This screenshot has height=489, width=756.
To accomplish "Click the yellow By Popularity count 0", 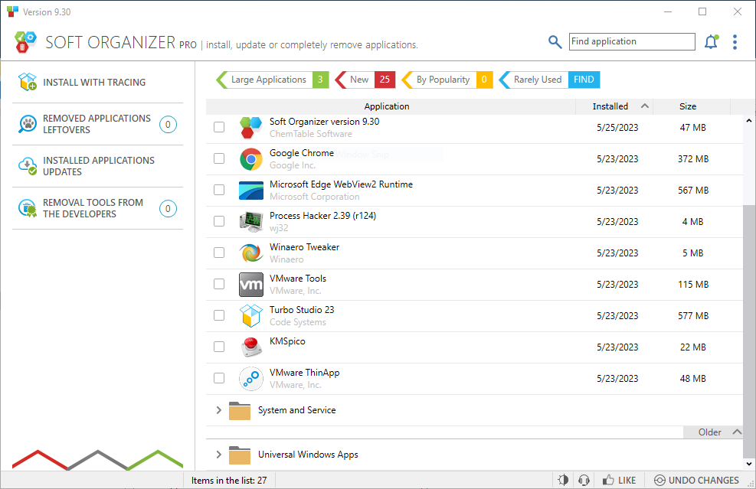I will 485,80.
